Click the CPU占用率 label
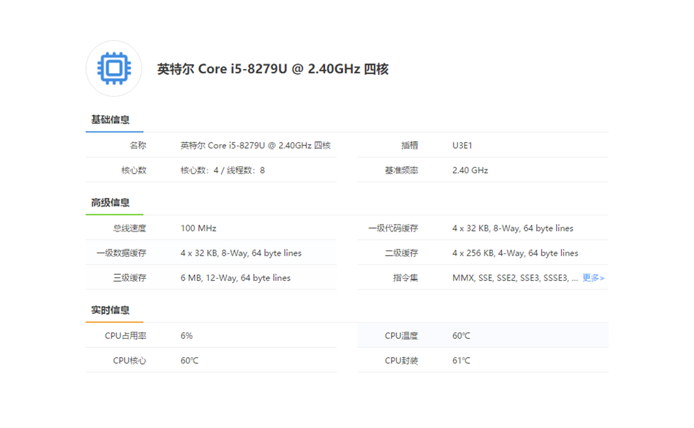This screenshot has height=428, width=694. (x=125, y=336)
